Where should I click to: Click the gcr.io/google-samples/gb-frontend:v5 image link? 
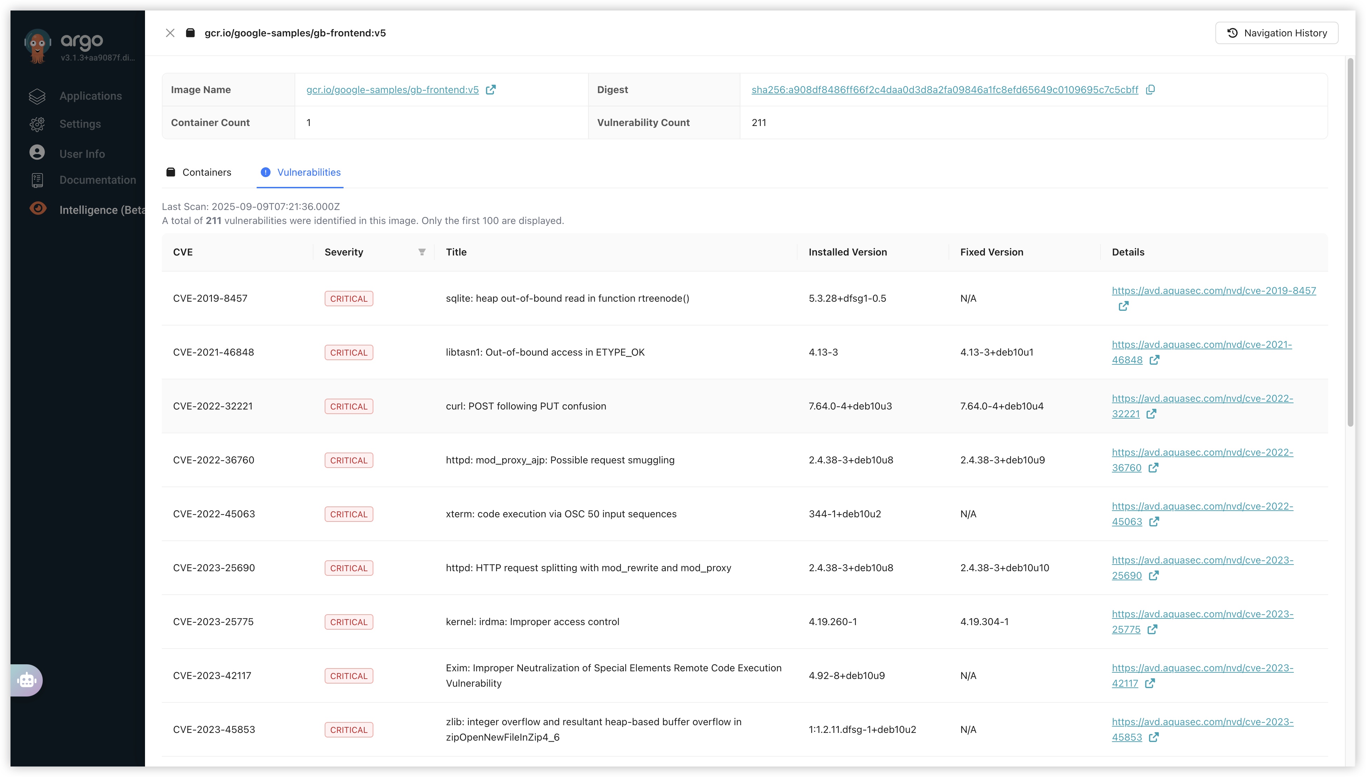(392, 90)
